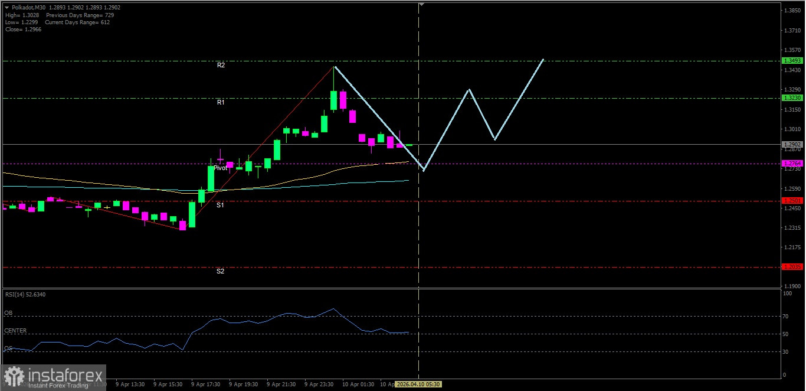This screenshot has height=391, width=806.
Task: Click the Pivot level label
Action: (x=220, y=168)
